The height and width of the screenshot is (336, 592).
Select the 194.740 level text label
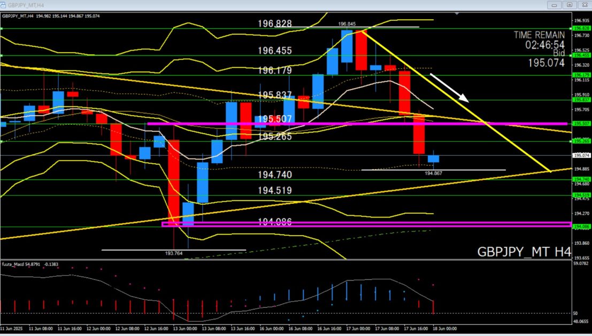[275, 175]
